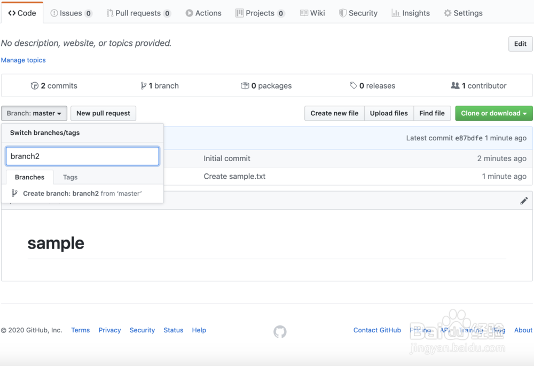Switch to the Tags tab in branch switcher

70,177
